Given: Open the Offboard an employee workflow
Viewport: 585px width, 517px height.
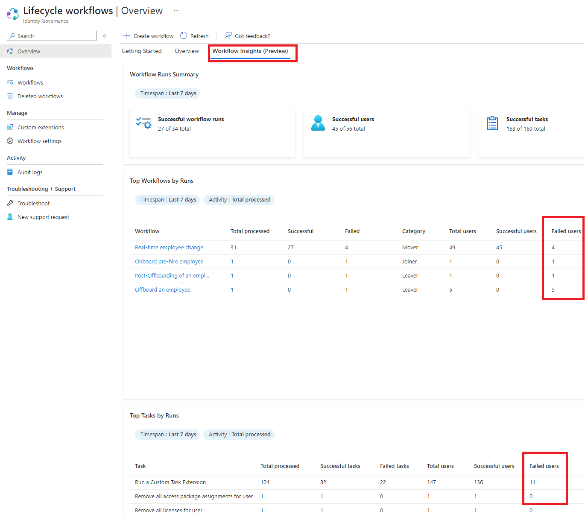Looking at the screenshot, I should tap(162, 289).
